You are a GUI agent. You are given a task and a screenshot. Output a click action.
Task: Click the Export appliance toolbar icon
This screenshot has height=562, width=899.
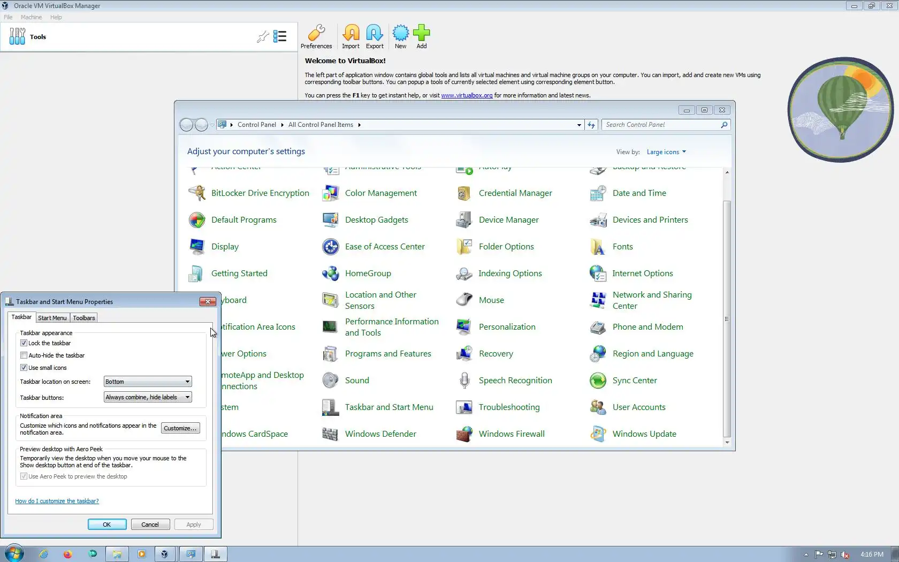click(375, 36)
